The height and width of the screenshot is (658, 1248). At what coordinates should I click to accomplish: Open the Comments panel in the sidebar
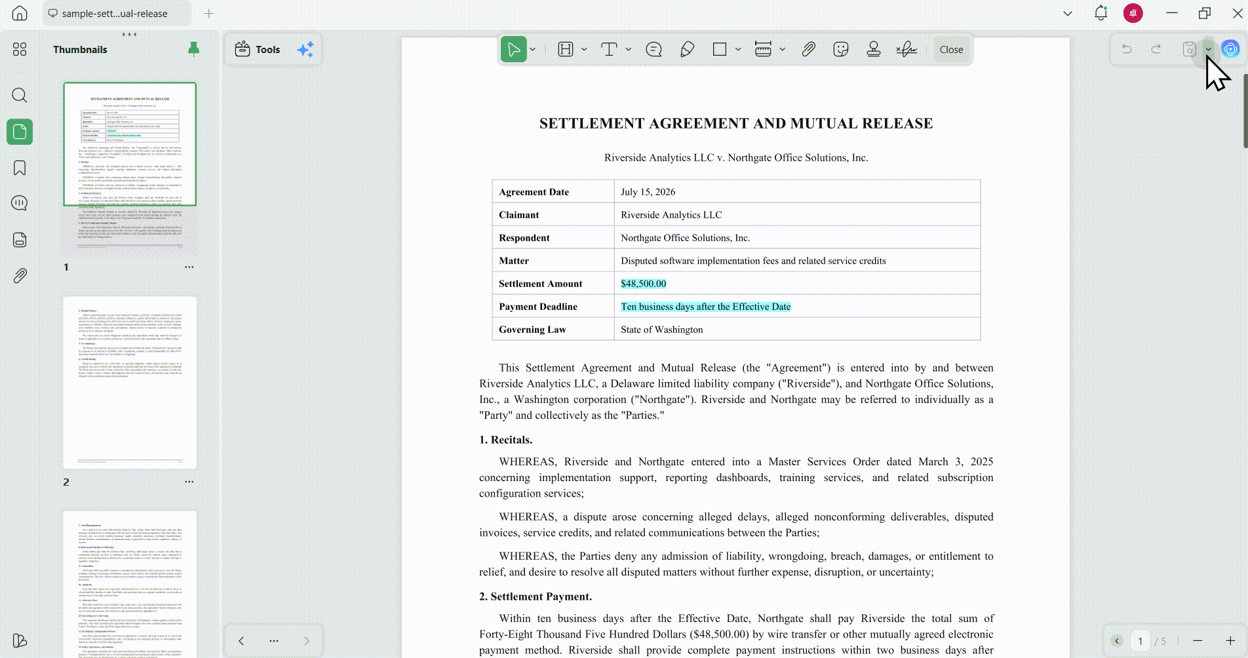pyautogui.click(x=20, y=203)
